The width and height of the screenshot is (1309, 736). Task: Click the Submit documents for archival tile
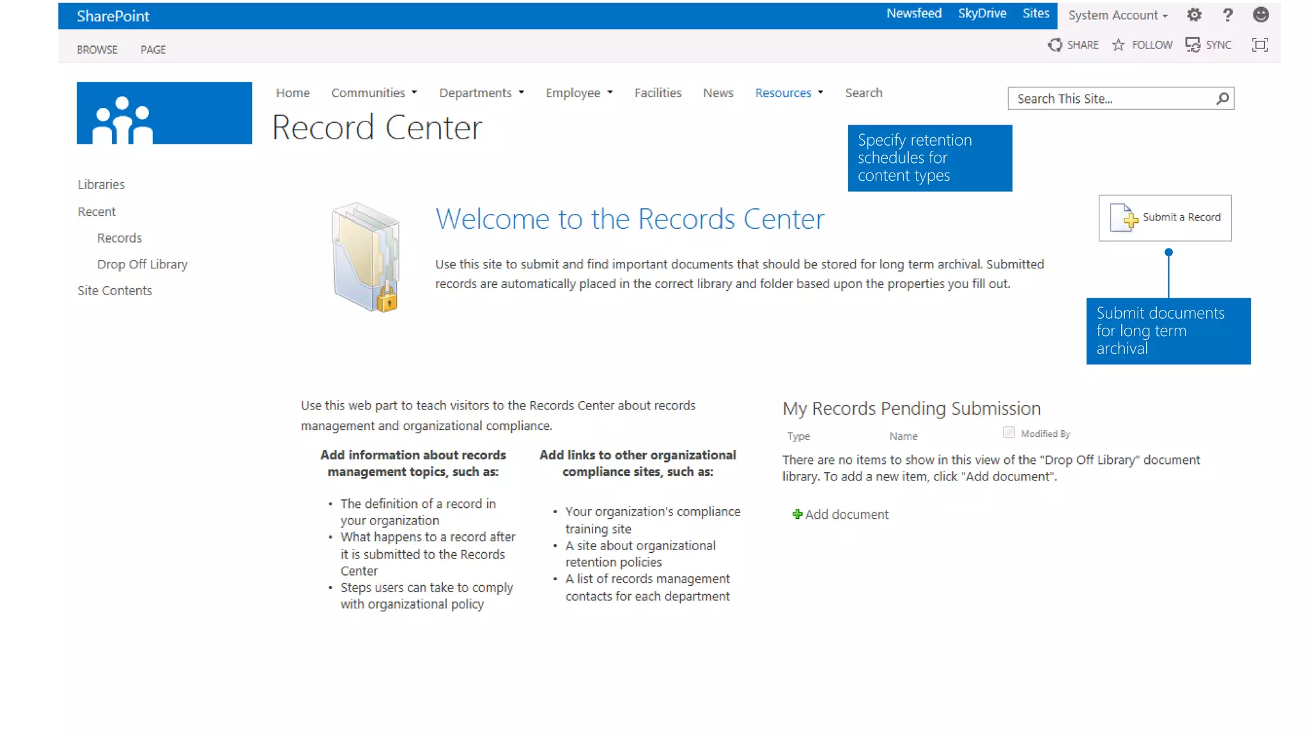click(1168, 331)
